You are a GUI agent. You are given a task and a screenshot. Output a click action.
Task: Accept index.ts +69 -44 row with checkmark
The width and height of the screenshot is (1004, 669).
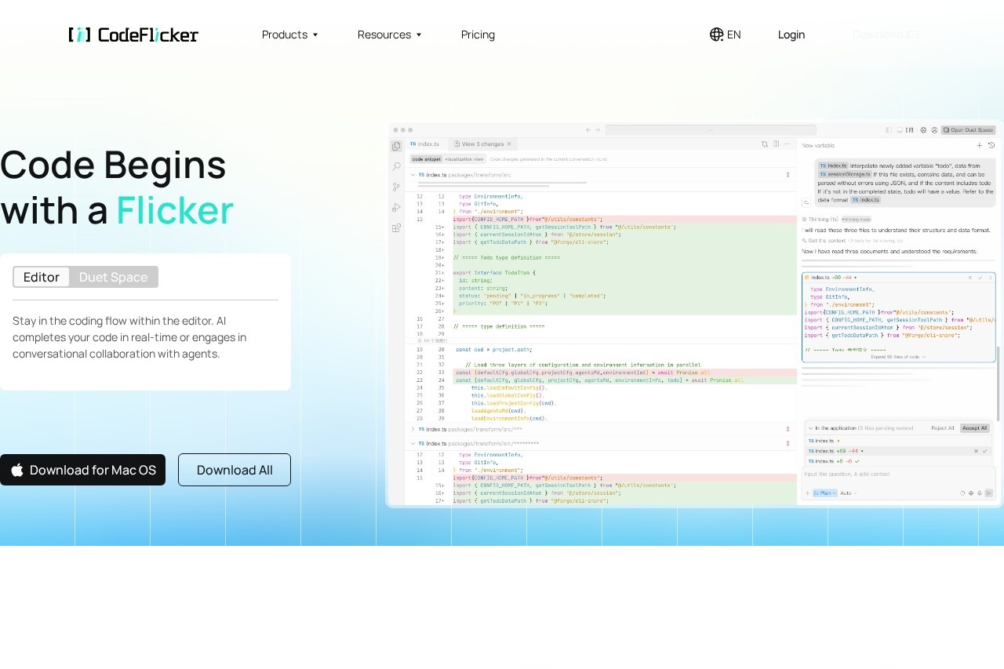(x=985, y=451)
